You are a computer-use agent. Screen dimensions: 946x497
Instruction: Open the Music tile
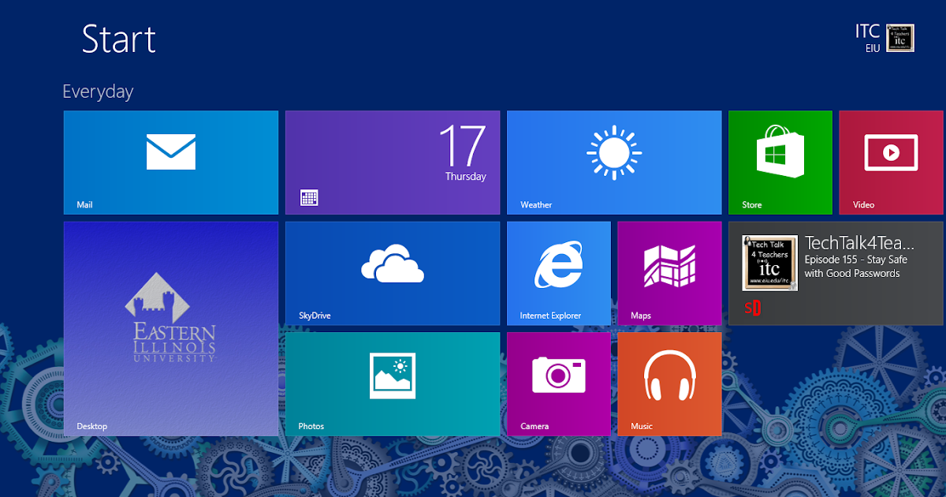click(669, 384)
